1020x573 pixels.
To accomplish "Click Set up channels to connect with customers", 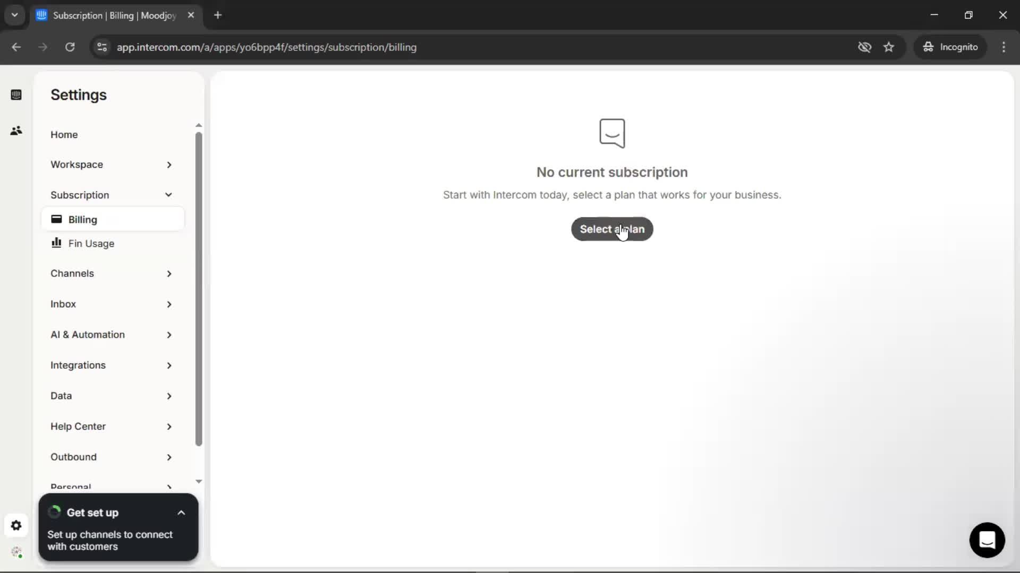I will pyautogui.click(x=110, y=541).
